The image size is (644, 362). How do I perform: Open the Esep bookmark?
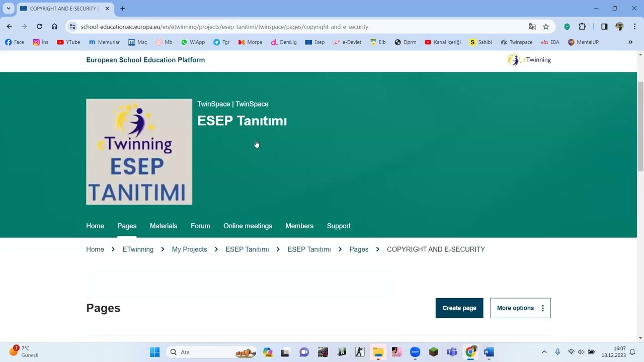[315, 42]
